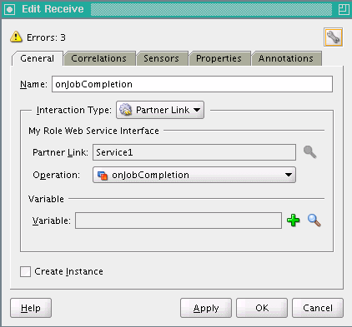352x327 pixels.
Task: Click the green plus auto-create variable icon
Action: coord(293,220)
